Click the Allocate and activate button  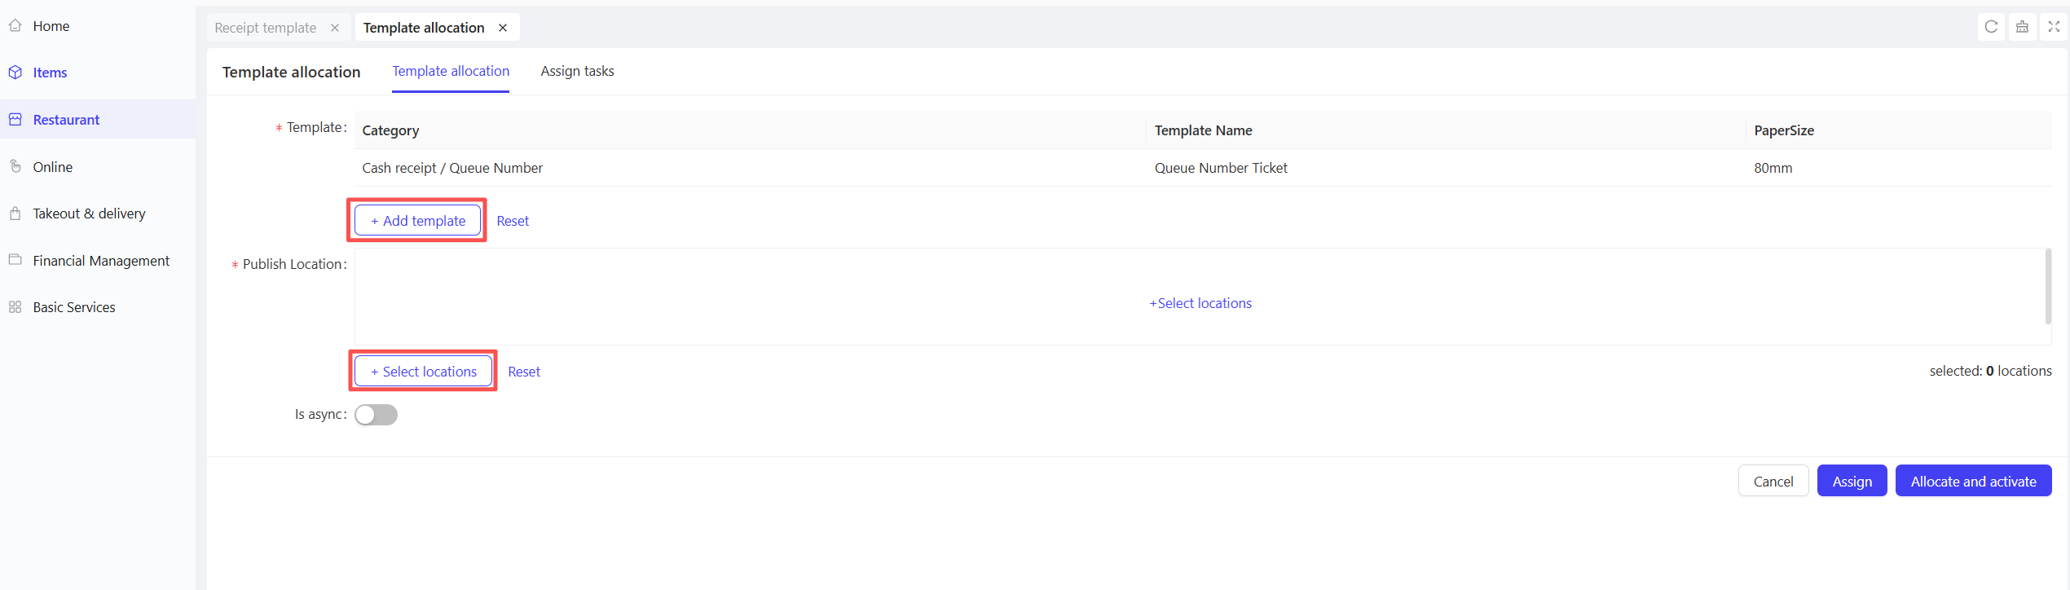(1973, 482)
